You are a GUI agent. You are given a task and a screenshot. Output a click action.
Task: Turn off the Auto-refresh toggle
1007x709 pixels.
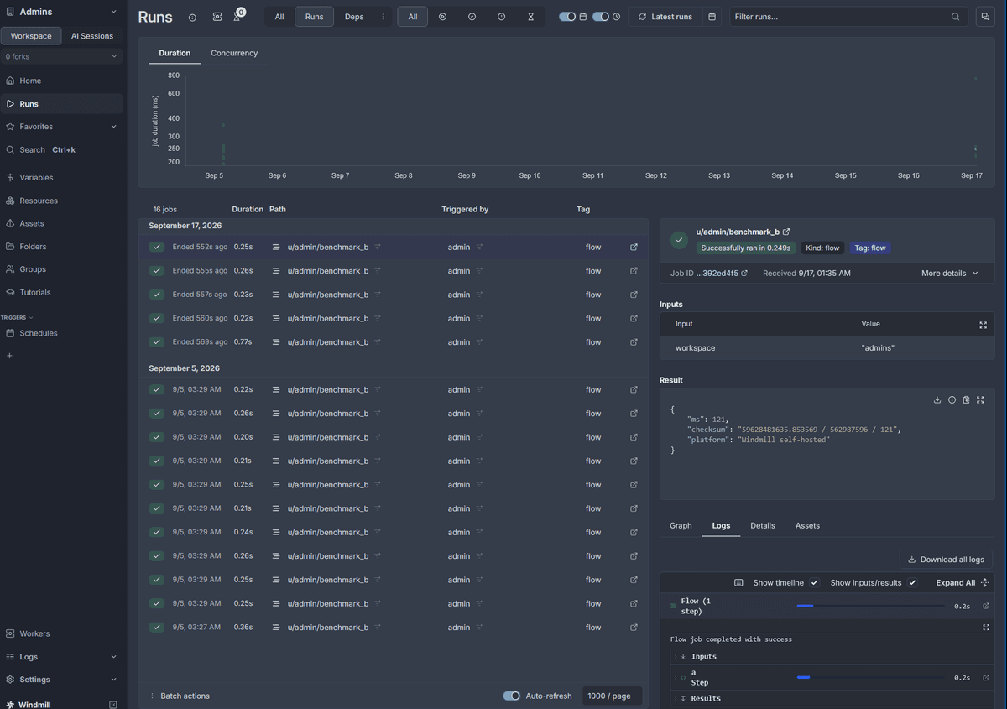point(511,696)
